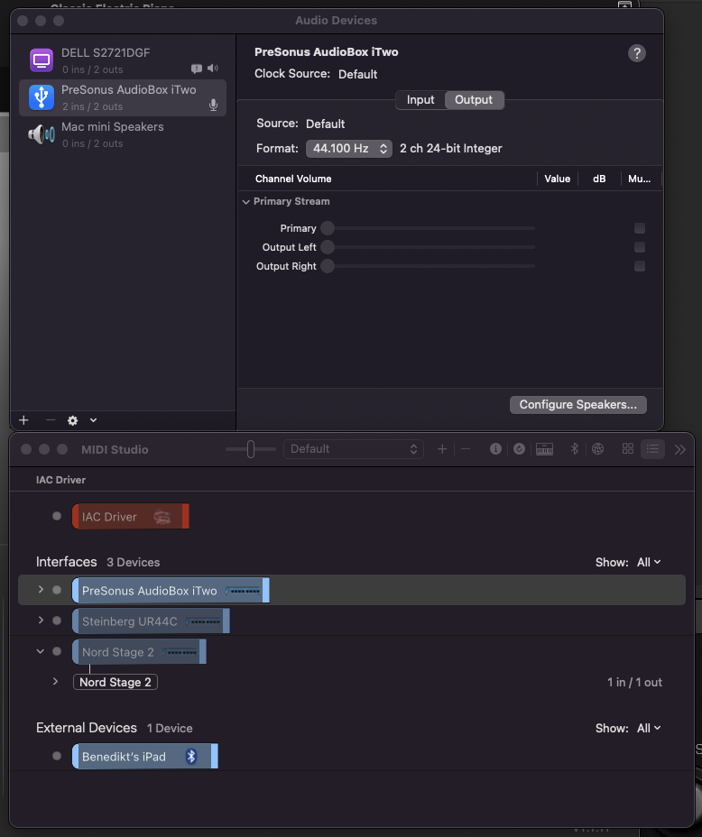Open help in Audio Devices window
The width and height of the screenshot is (702, 837).
pyautogui.click(x=636, y=53)
